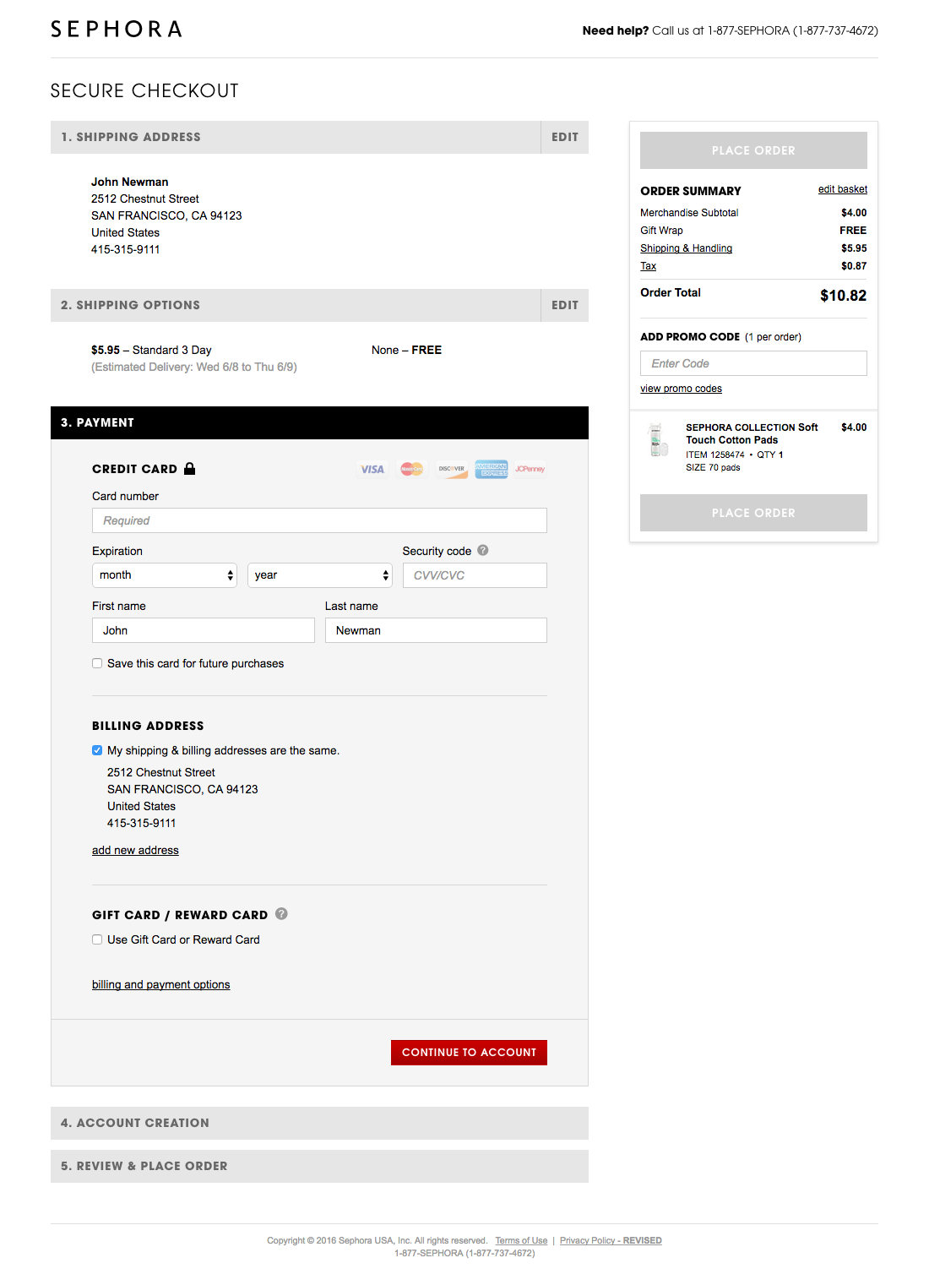Edit the shipping options section
This screenshot has height=1285, width=929.
(x=564, y=305)
